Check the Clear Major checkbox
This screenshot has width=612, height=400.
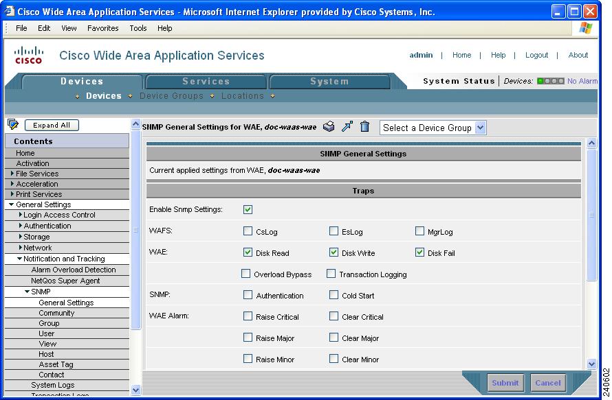coord(334,338)
